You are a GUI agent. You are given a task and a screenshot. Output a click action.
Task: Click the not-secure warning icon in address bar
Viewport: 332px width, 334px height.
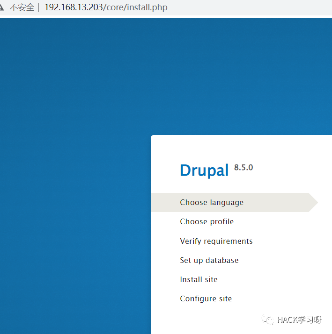point(1,7)
